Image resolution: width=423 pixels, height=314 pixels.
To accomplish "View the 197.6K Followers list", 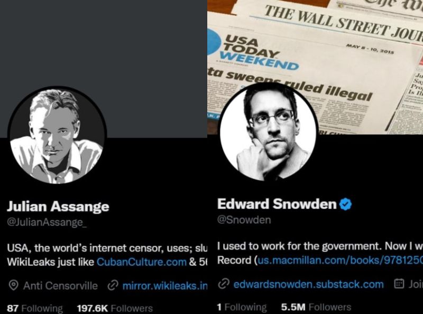I will pyautogui.click(x=115, y=308).
